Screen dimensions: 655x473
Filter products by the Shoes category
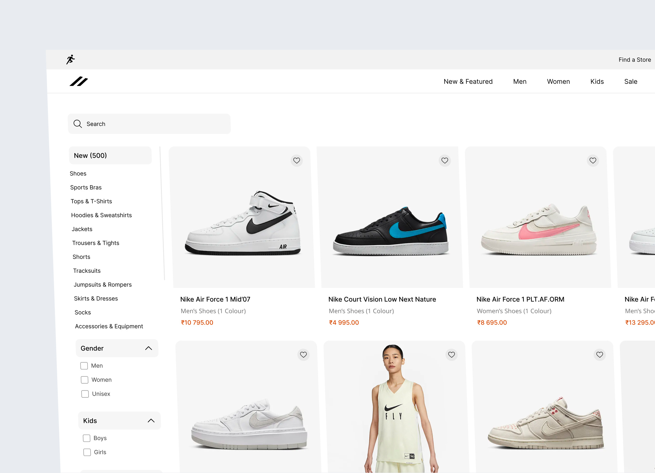78,173
